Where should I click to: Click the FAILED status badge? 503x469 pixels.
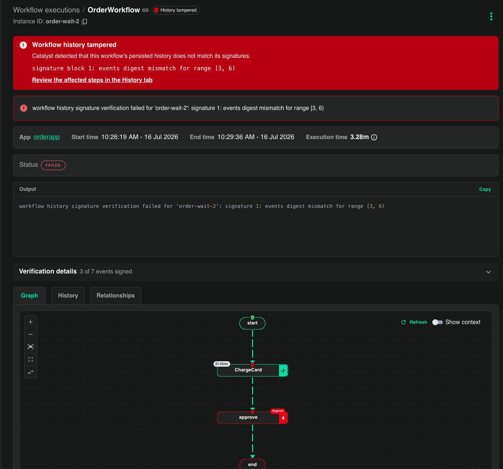(53, 165)
